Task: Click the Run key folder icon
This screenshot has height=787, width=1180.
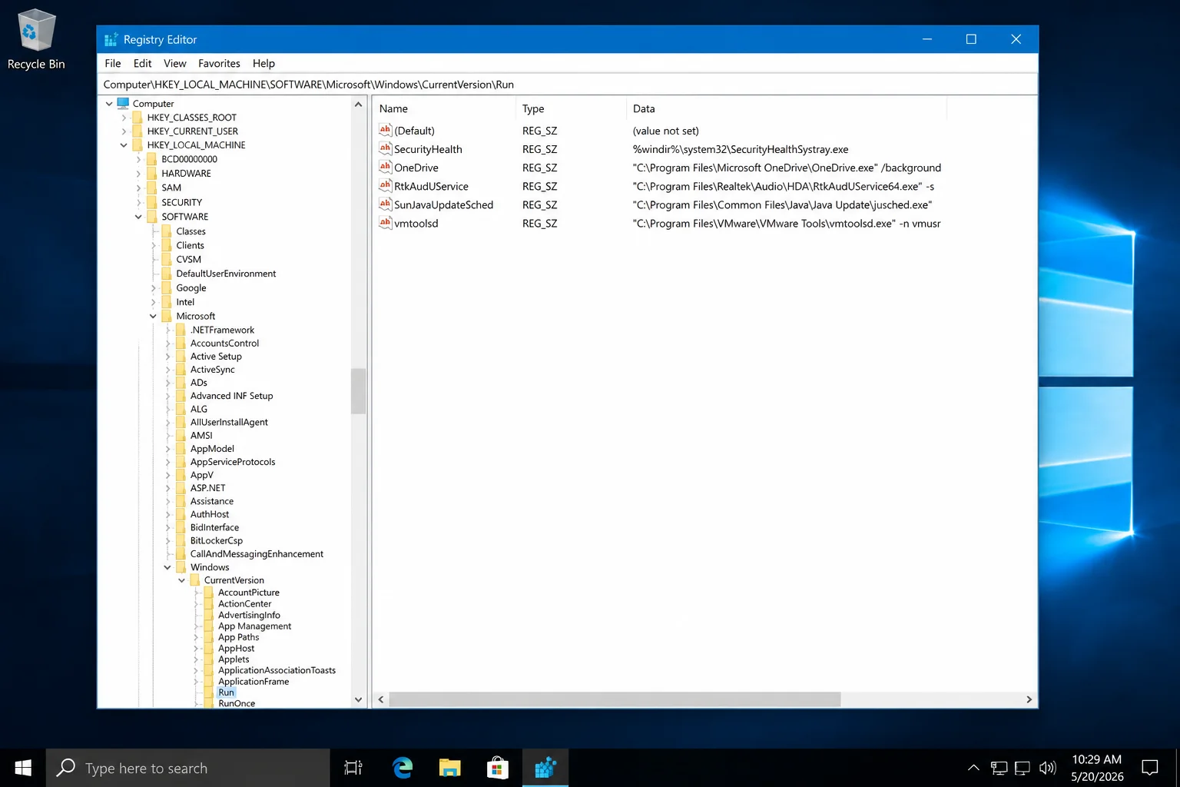Action: 208,692
